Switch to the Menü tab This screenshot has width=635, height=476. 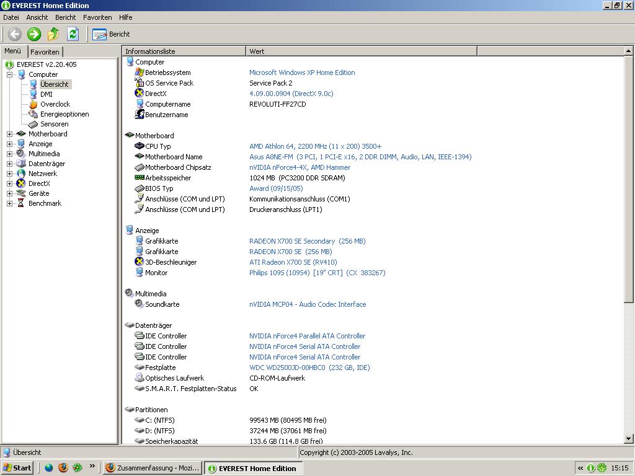14,51
